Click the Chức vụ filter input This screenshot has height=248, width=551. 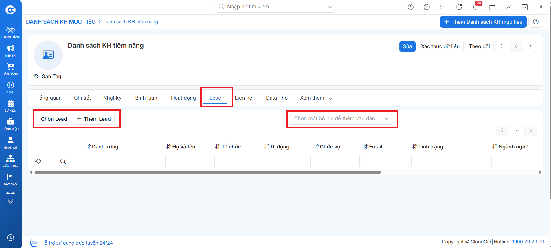point(336,161)
